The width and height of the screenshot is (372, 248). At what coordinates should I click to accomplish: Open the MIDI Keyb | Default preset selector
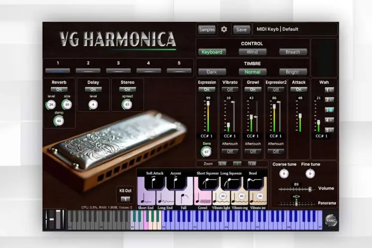coord(295,29)
